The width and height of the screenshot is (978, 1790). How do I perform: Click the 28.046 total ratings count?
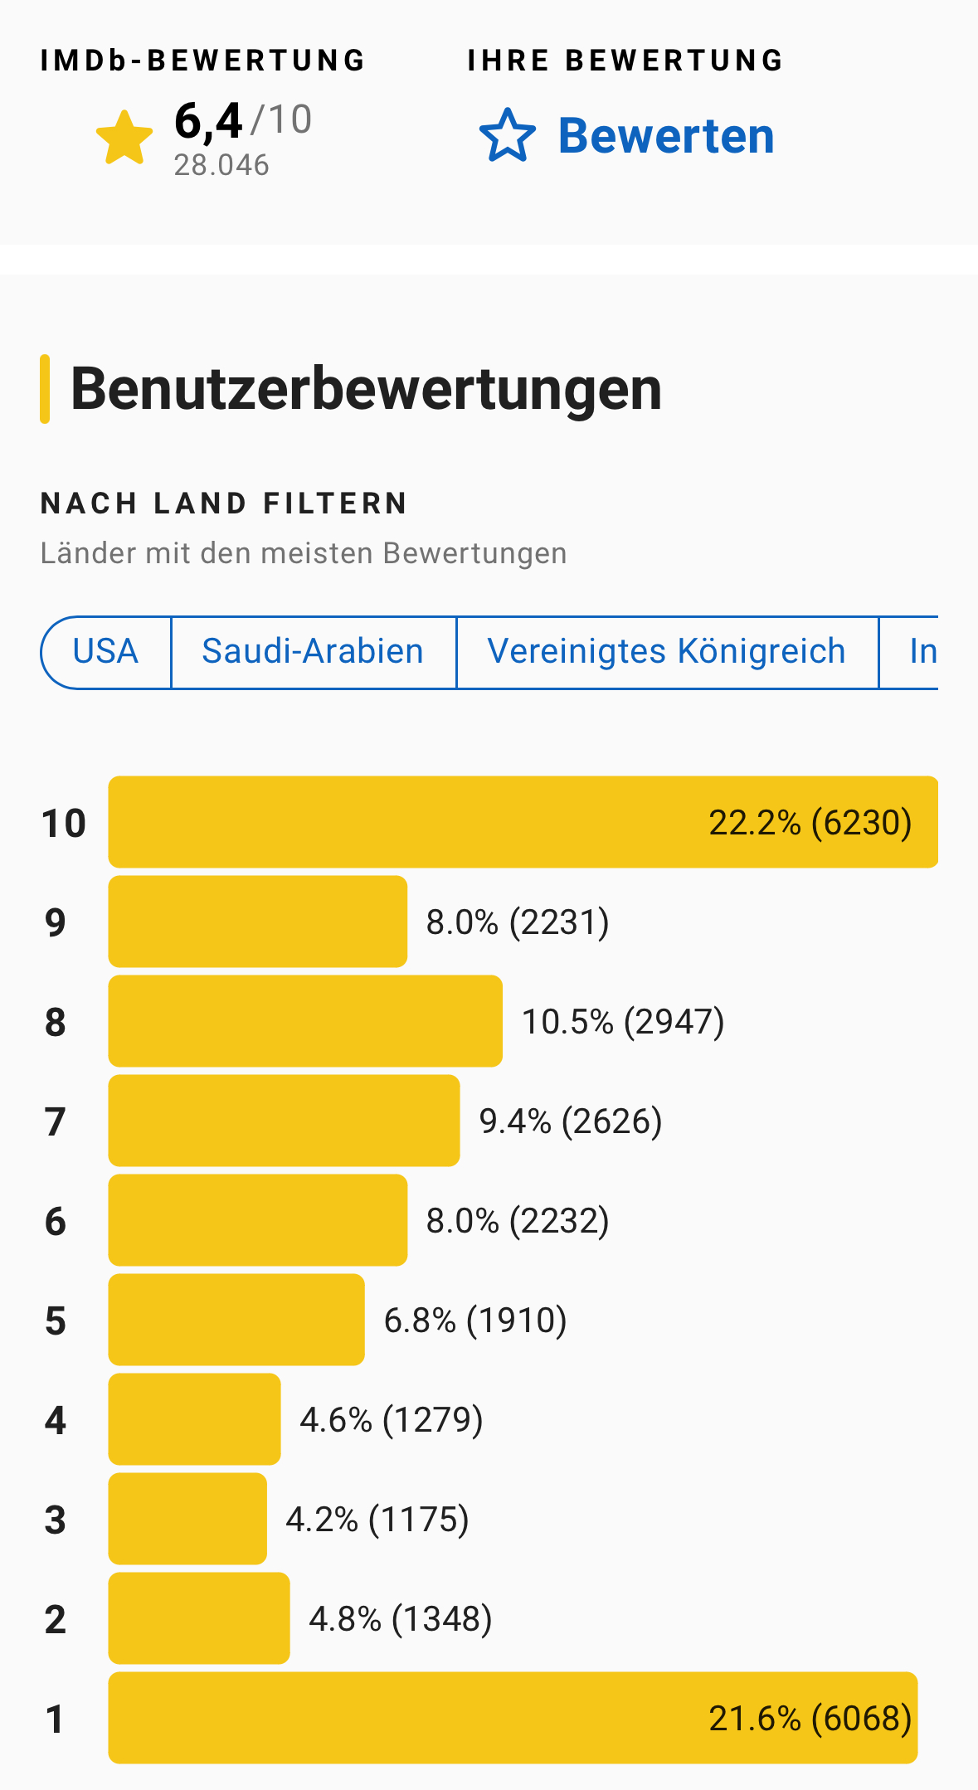tap(221, 166)
